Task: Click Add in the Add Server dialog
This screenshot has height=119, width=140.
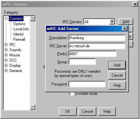Action: pyautogui.click(x=117, y=65)
